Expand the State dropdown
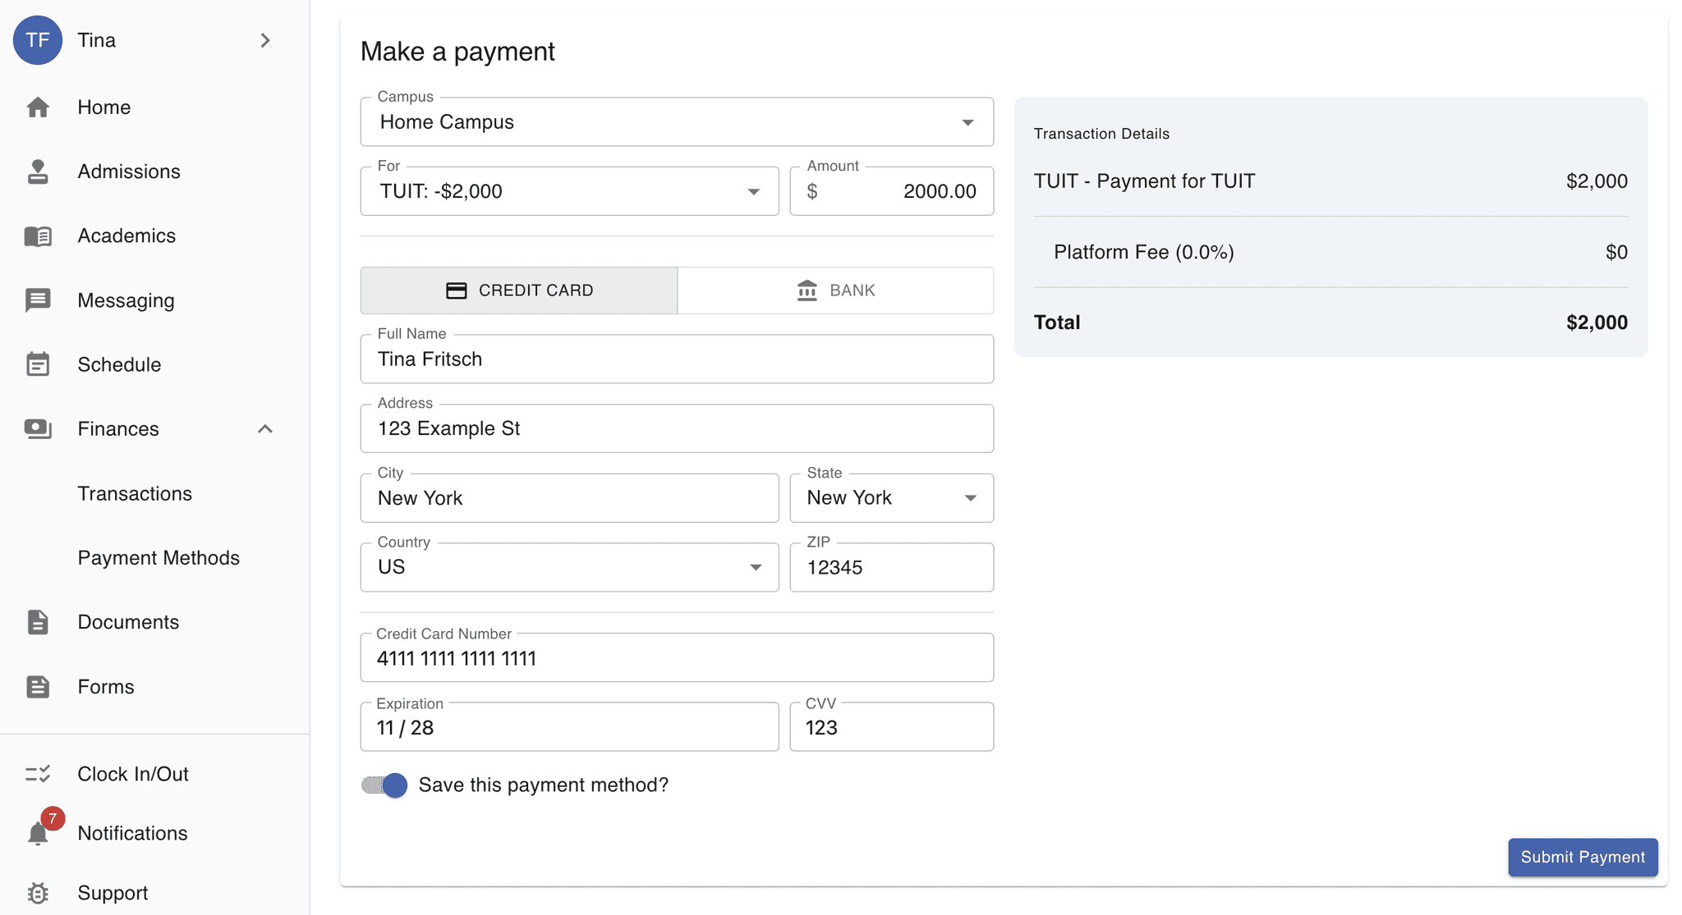 [x=891, y=498]
